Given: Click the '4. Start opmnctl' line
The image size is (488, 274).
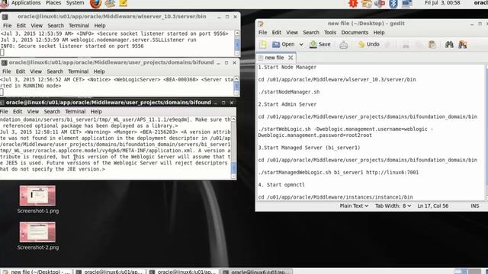Looking at the screenshot, I should point(281,185).
